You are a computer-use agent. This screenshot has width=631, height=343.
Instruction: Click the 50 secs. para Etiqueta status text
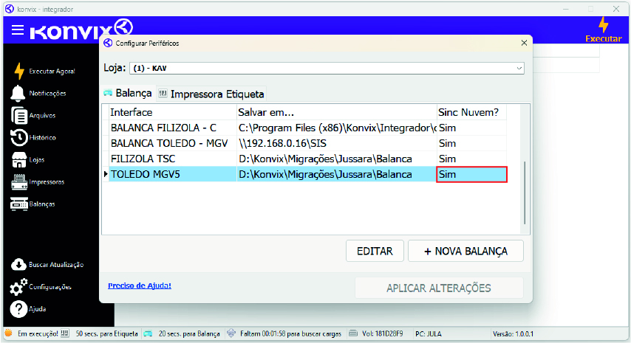[x=106, y=333]
